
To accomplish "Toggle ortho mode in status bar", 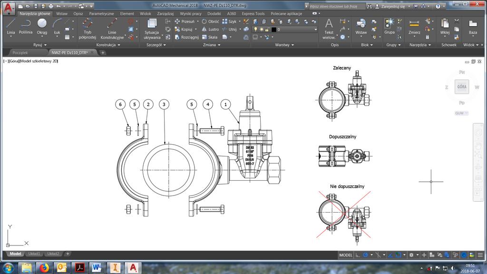I will click(358, 255).
